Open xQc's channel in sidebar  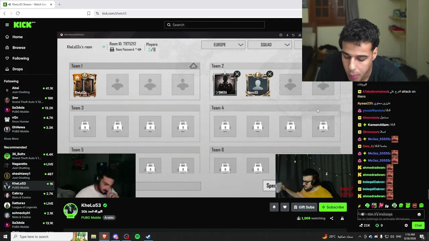(28, 119)
